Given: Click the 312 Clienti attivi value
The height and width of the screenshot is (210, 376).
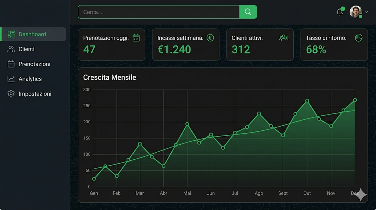Looking at the screenshot, I should click(x=241, y=50).
